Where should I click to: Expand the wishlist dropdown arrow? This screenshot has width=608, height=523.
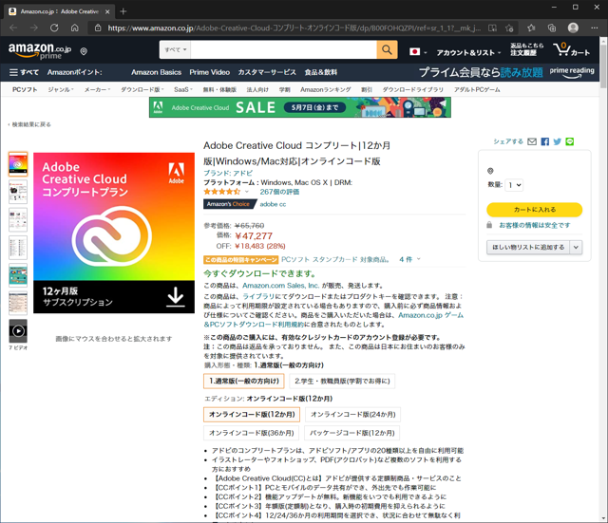tap(576, 247)
